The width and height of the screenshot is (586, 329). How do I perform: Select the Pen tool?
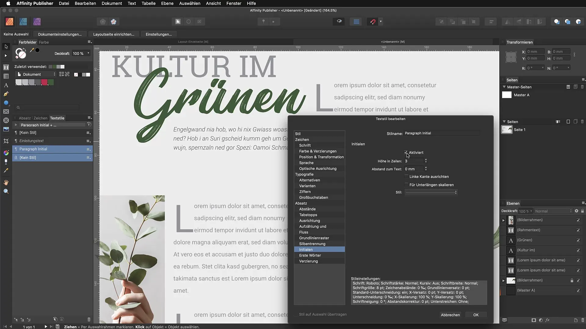click(6, 94)
